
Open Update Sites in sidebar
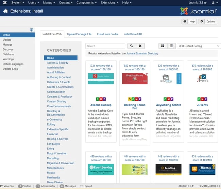(10, 69)
